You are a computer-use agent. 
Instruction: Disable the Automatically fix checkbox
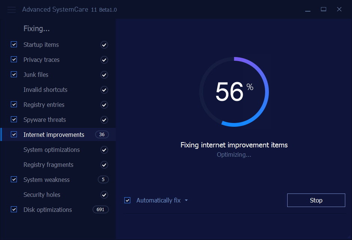[x=127, y=200]
